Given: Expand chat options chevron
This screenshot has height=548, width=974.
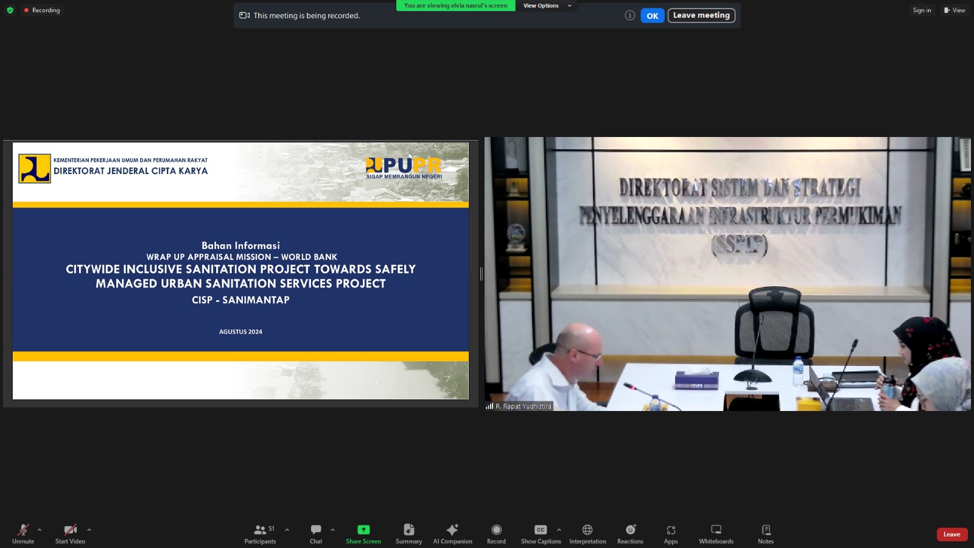Looking at the screenshot, I should (332, 530).
